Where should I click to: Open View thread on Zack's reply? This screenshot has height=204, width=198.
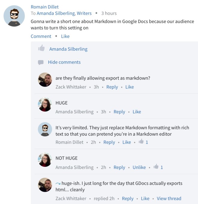point(169,198)
